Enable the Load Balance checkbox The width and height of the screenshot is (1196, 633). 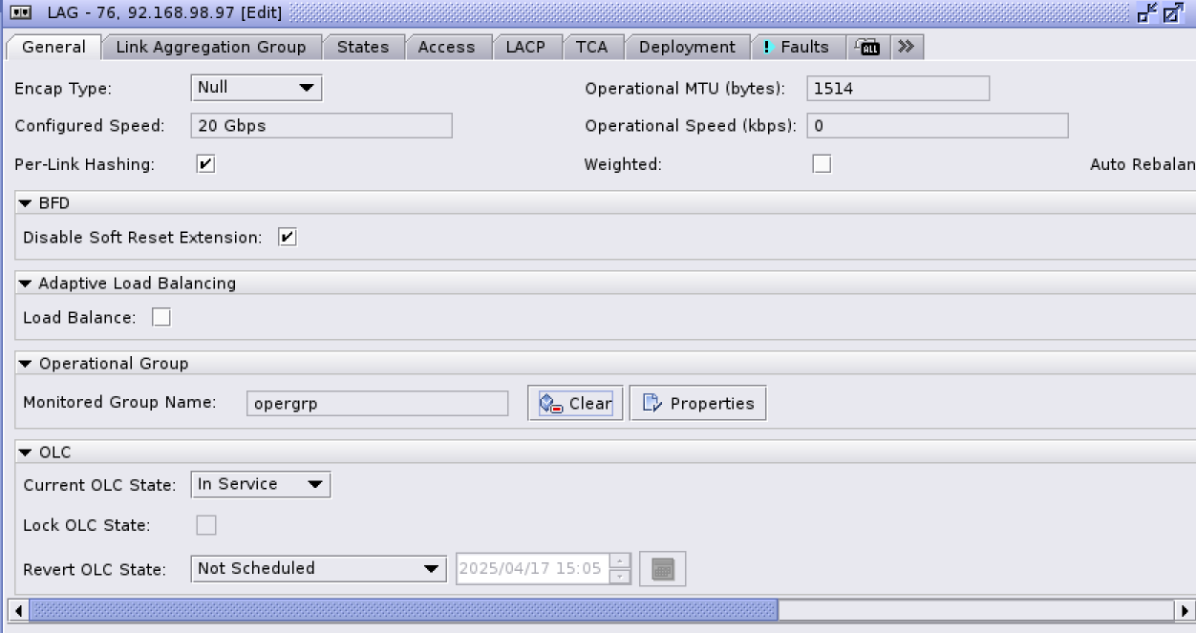161,317
